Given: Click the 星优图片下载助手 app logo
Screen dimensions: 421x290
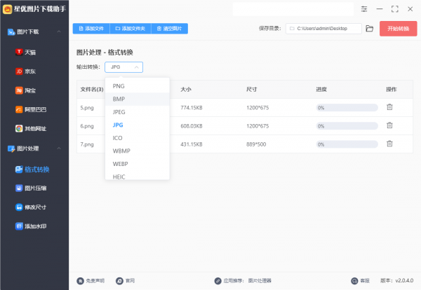Looking at the screenshot, I should pos(7,9).
